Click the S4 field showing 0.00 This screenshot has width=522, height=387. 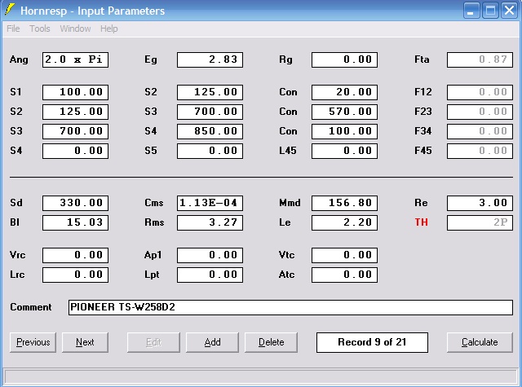[x=75, y=151]
